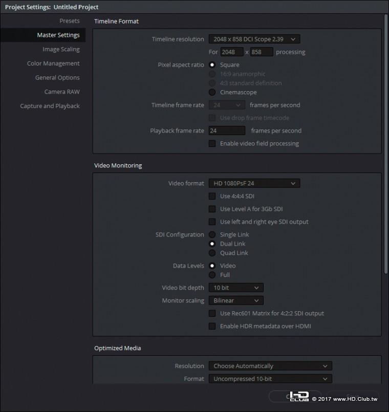Open the Monitor scaling dropdown
Image resolution: width=389 pixels, height=412 pixels.
[236, 300]
